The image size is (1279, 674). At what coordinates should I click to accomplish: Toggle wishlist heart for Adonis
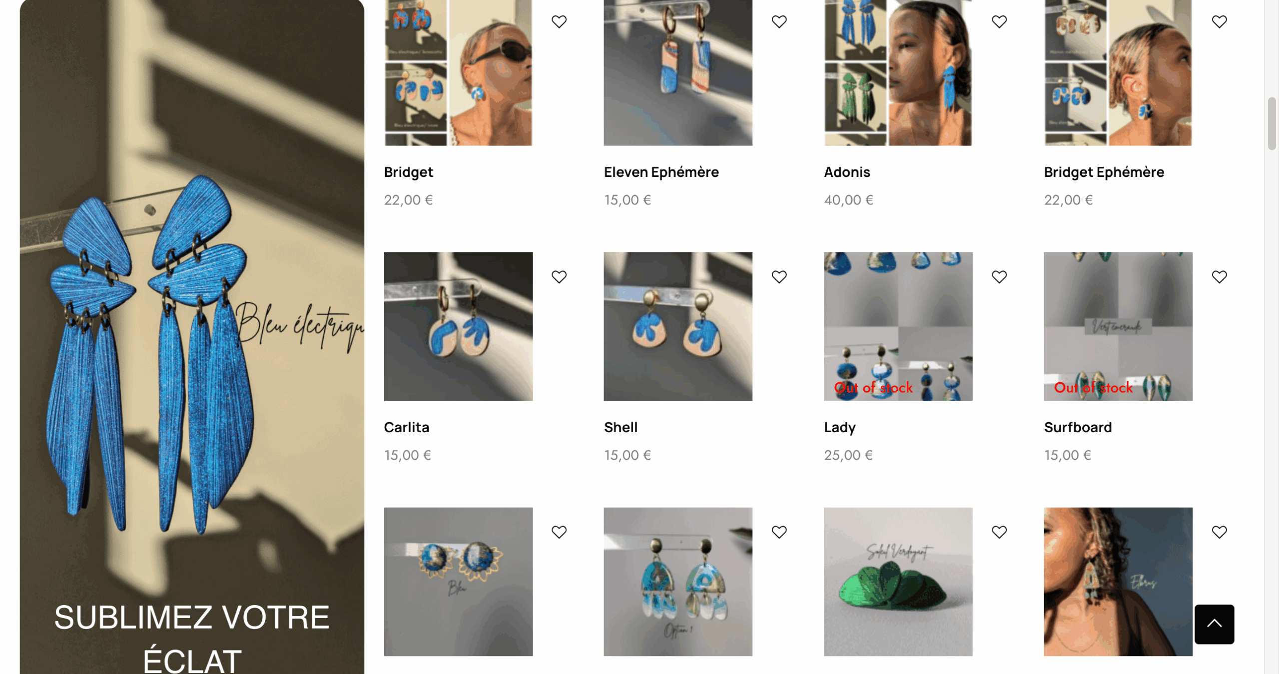tap(999, 21)
